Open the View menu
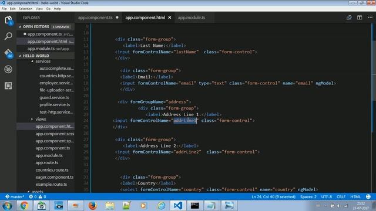 (39, 9)
